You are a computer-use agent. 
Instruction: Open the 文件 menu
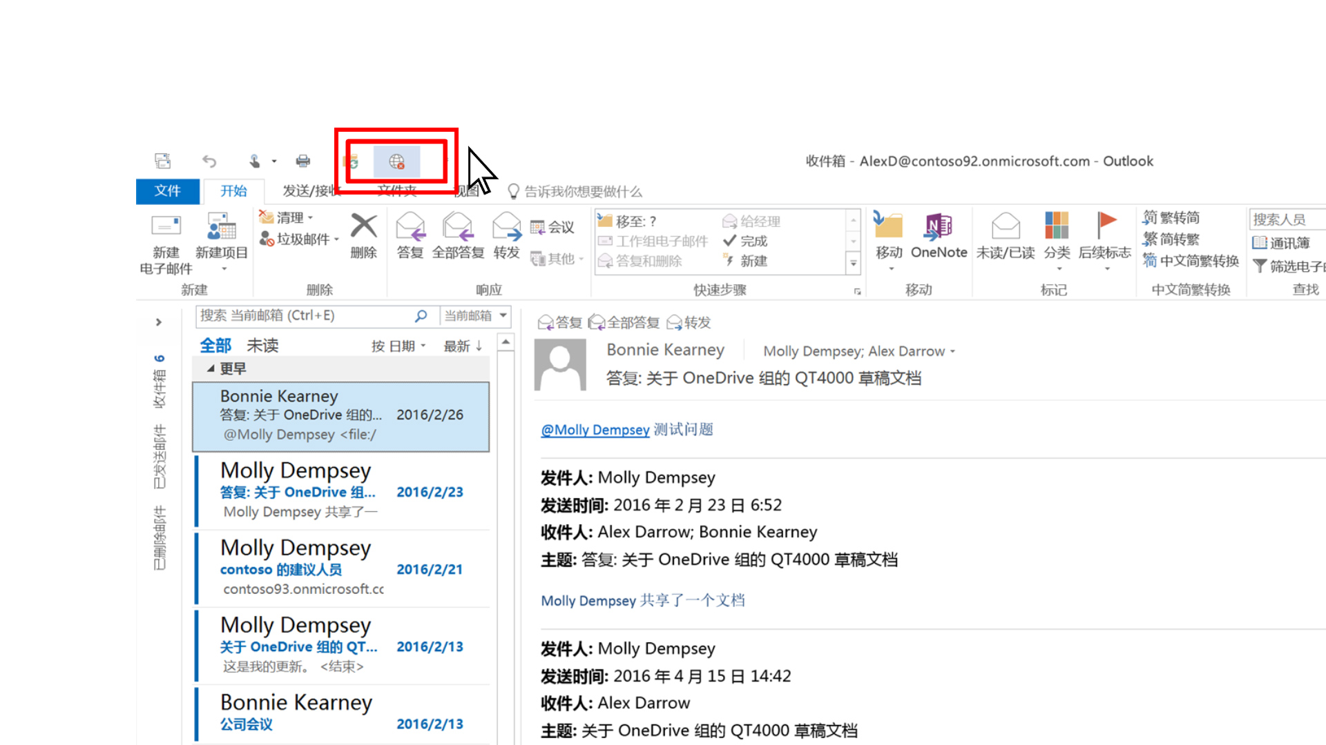tap(168, 191)
